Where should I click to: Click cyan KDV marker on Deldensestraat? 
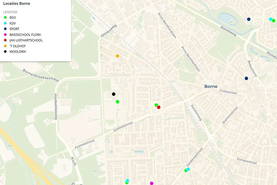click(188, 169)
